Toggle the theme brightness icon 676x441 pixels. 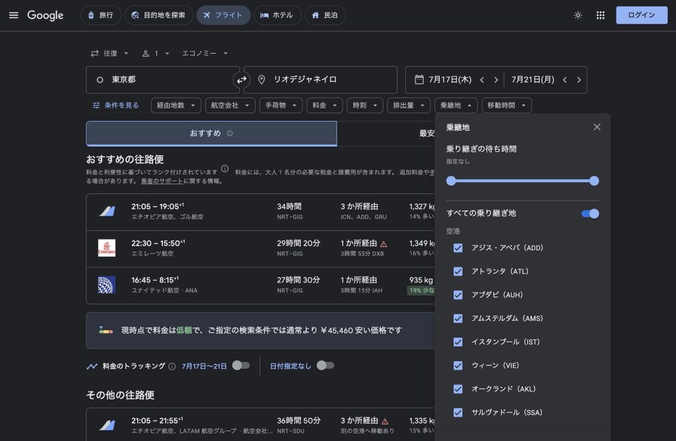pos(578,15)
